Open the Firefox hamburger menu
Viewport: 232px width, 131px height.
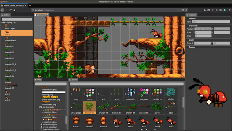click(x=230, y=10)
